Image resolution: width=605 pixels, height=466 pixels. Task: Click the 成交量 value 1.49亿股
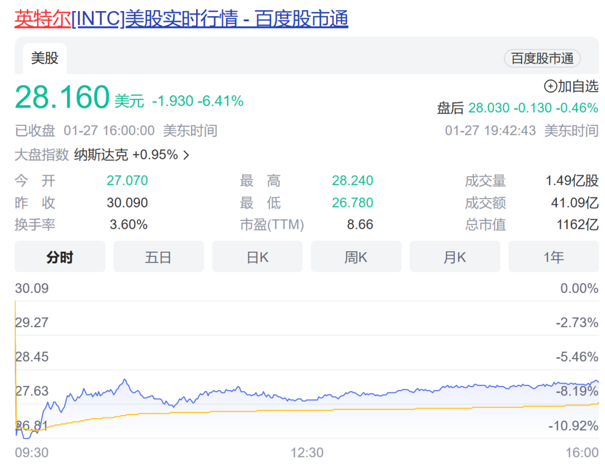click(x=572, y=180)
